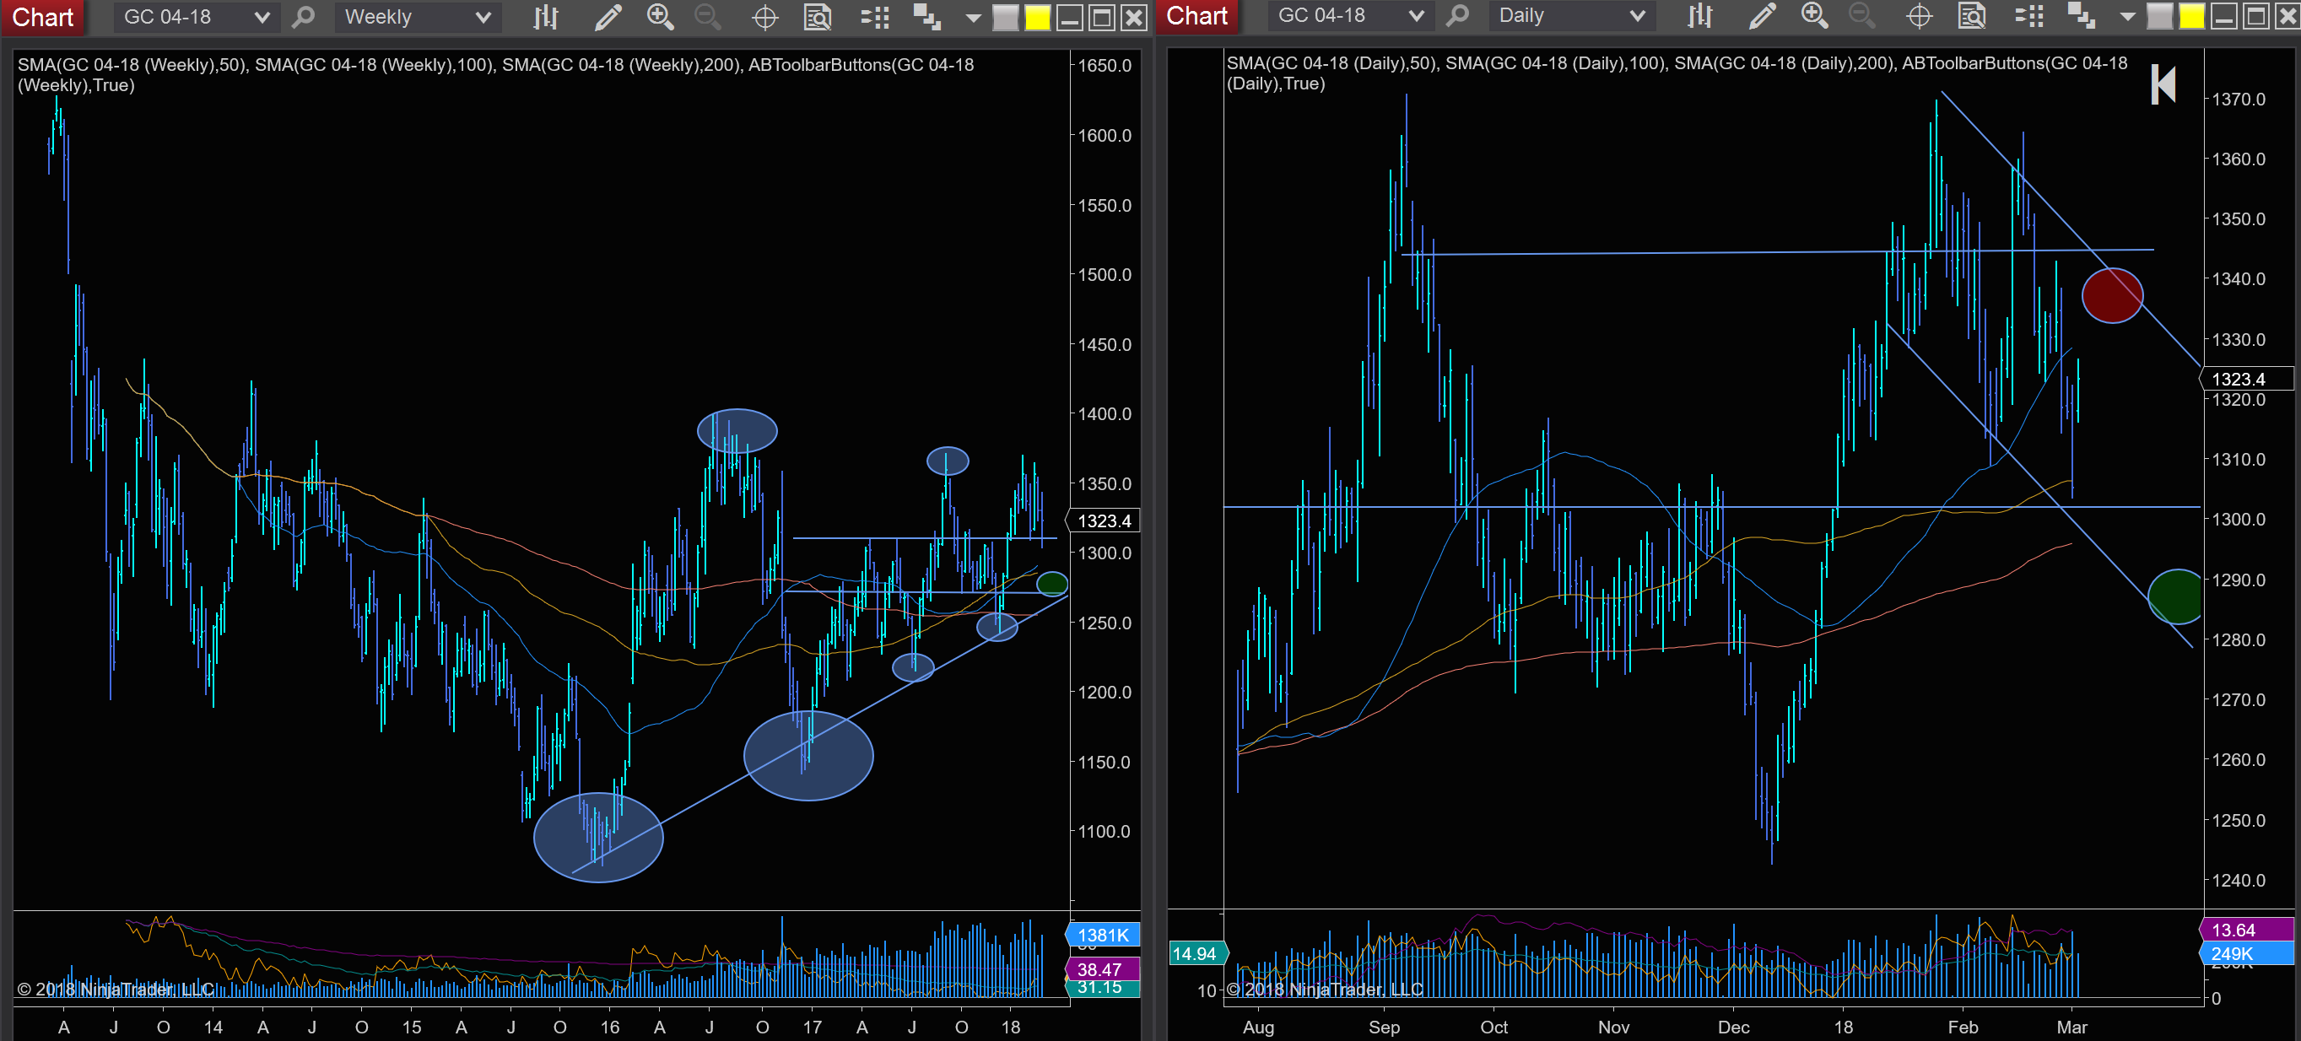
Task: Click the instrument search magnifier in Daily window
Action: coord(1458,15)
